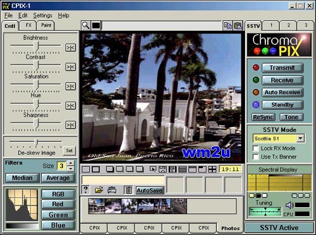Open the SSTV Mode dropdown arrow

300,138
